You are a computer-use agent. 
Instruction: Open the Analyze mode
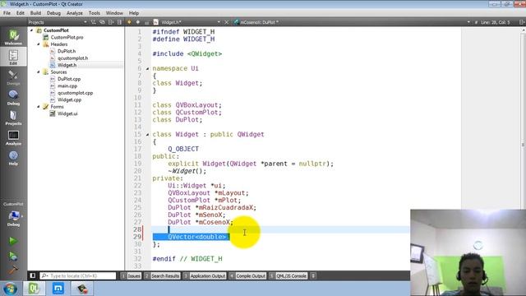13,137
